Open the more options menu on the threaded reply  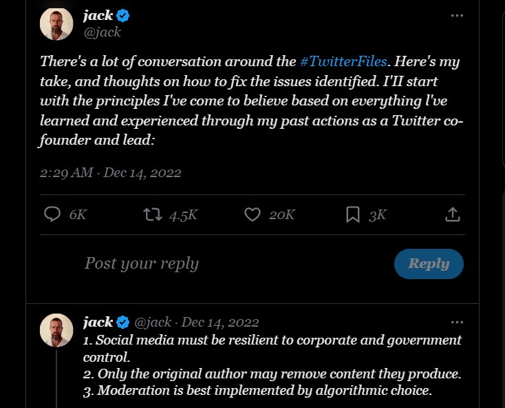coord(457,322)
